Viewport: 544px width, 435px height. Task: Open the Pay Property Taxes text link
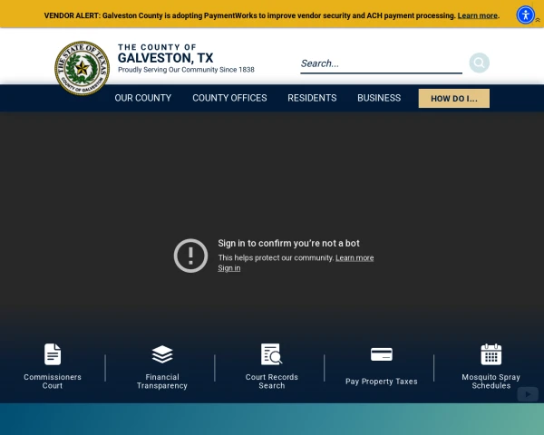pos(382,382)
